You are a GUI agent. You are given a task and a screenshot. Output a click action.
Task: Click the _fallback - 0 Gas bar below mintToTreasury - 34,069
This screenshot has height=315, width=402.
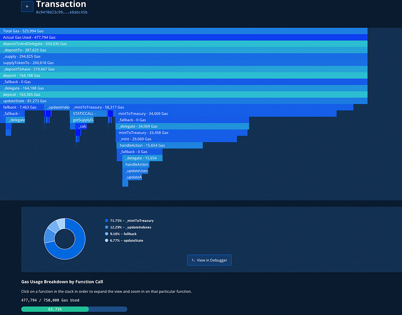[x=182, y=120]
